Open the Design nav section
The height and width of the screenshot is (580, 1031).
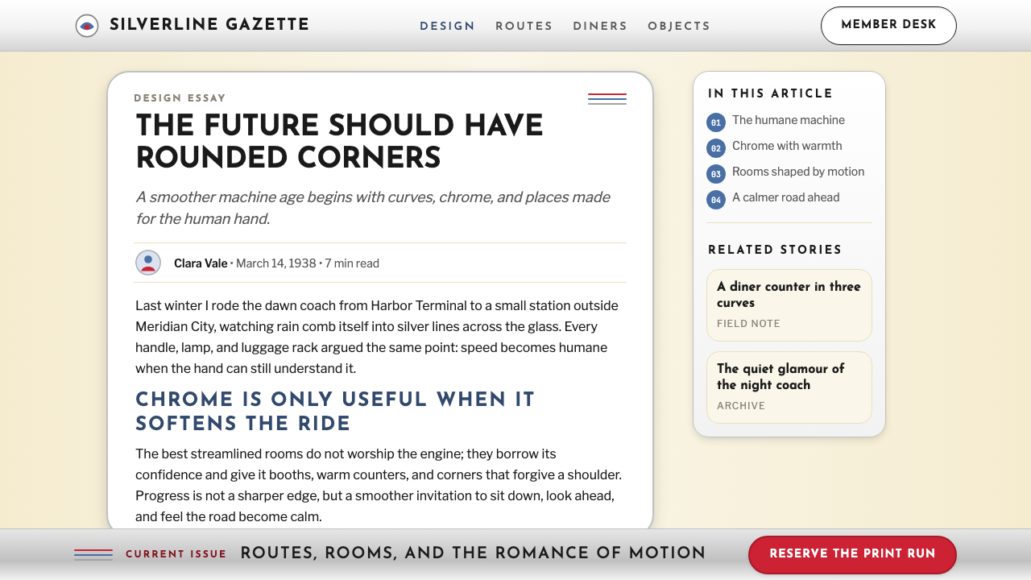point(447,26)
